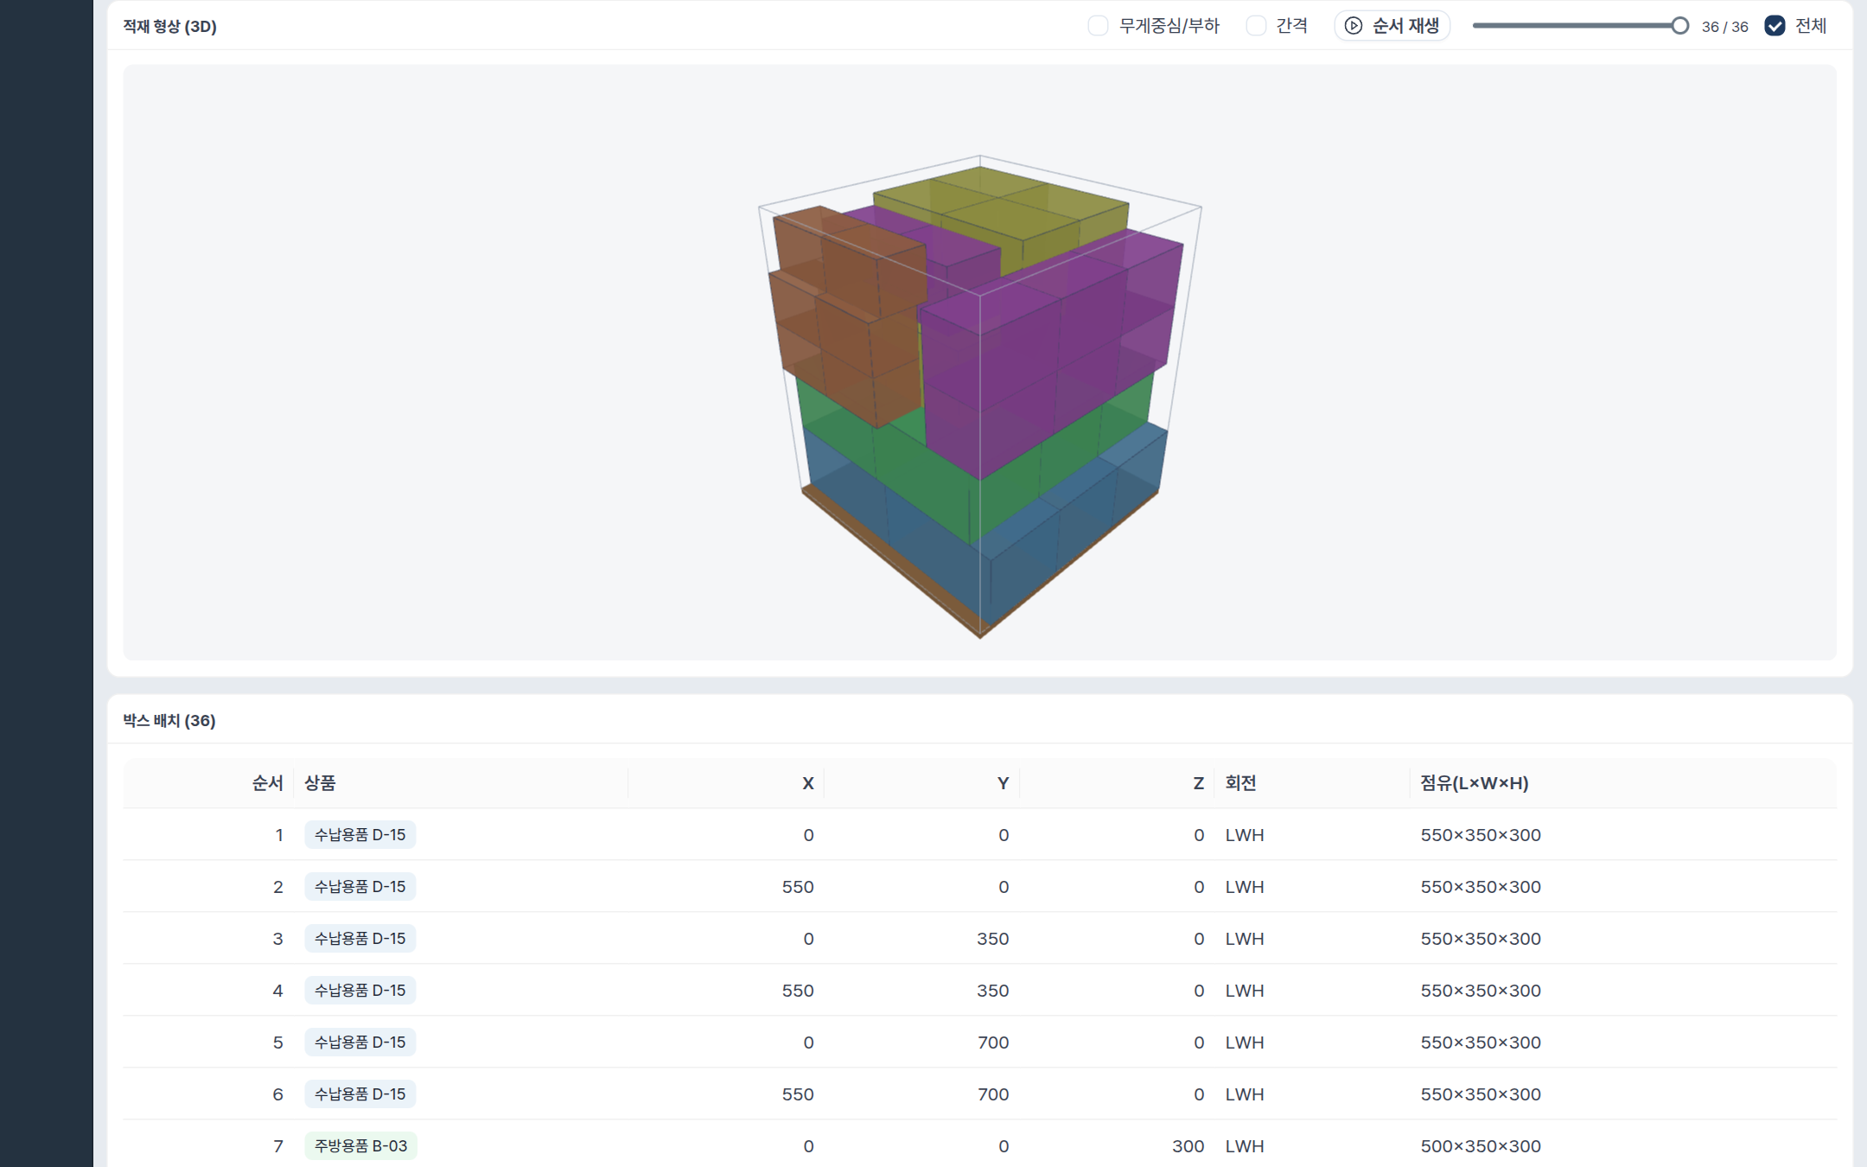Uncheck the 전체 checkbox
The width and height of the screenshot is (1867, 1167).
(1775, 26)
